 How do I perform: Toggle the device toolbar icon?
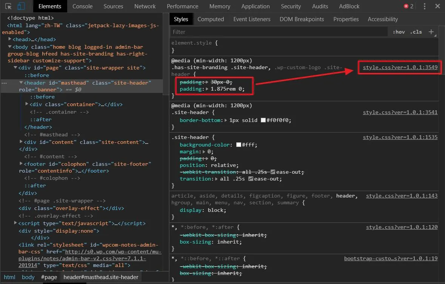click(21, 6)
